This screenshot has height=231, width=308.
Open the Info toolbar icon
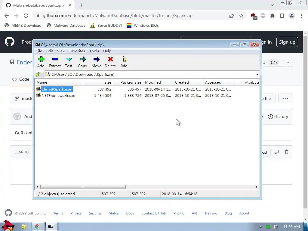click(124, 62)
